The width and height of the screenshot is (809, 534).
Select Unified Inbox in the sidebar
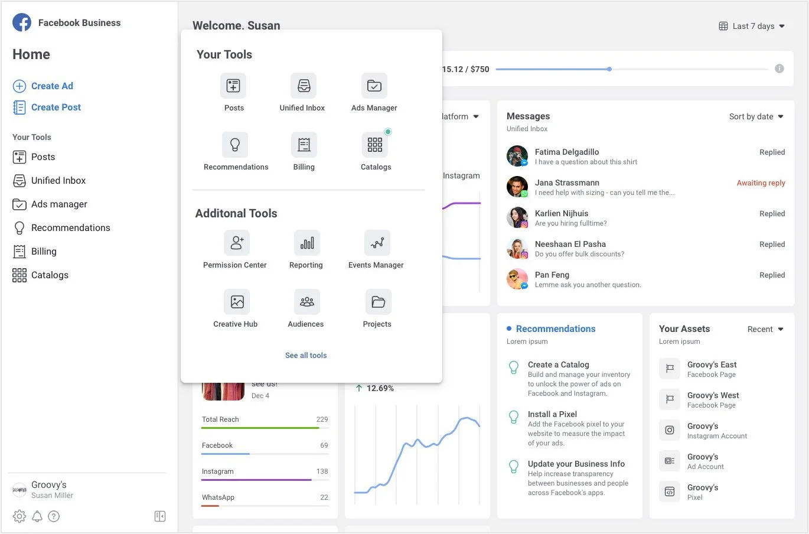(x=50, y=181)
